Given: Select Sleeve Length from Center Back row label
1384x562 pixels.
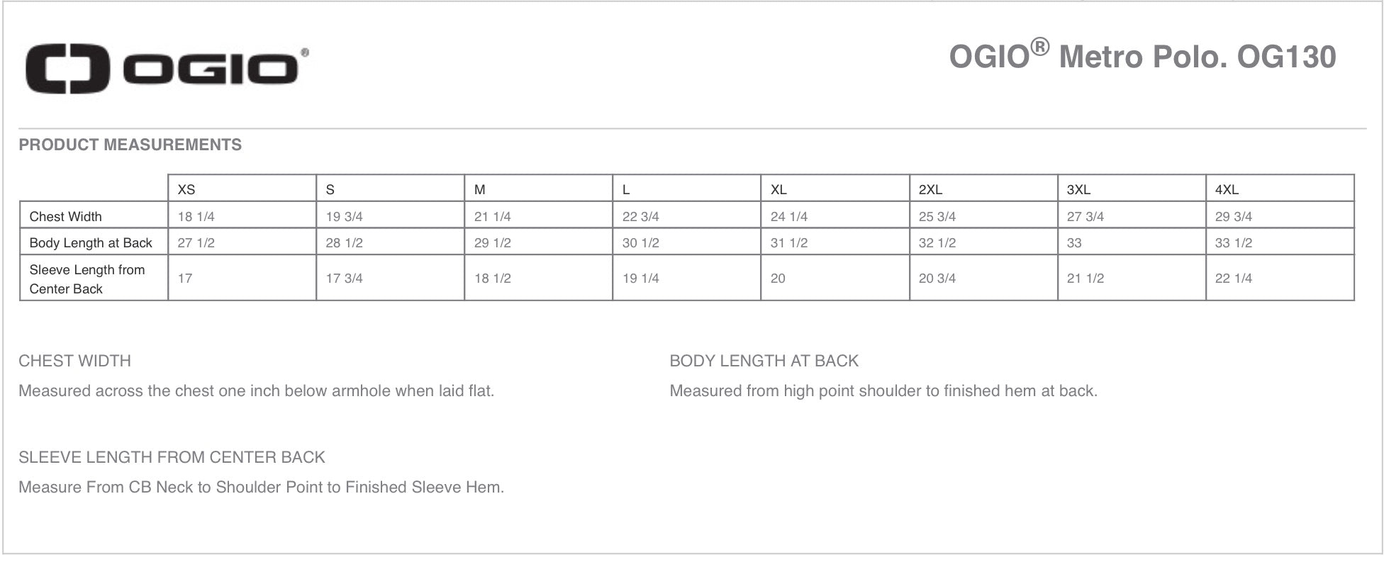Looking at the screenshot, I should pyautogui.click(x=86, y=279).
